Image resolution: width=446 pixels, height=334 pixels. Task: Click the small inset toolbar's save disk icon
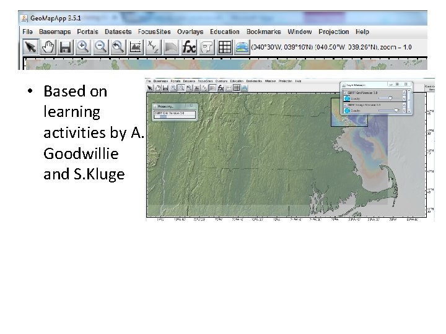165,88
